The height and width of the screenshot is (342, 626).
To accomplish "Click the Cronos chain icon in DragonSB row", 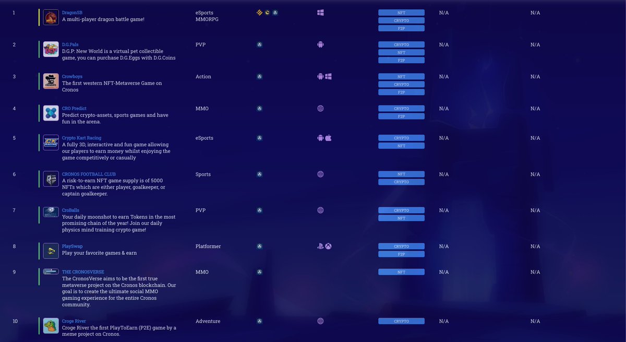I will pos(275,12).
